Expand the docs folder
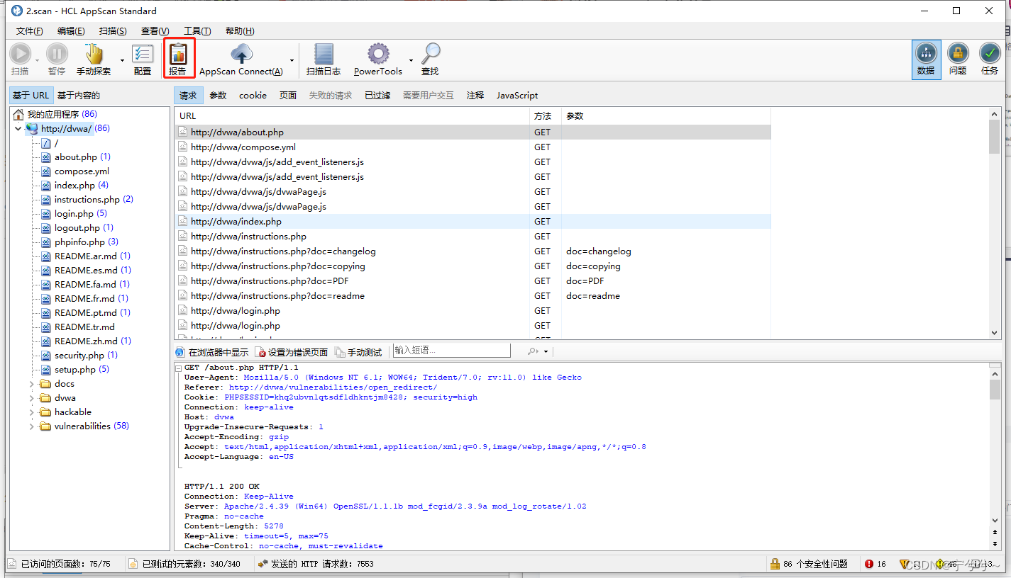 click(31, 384)
